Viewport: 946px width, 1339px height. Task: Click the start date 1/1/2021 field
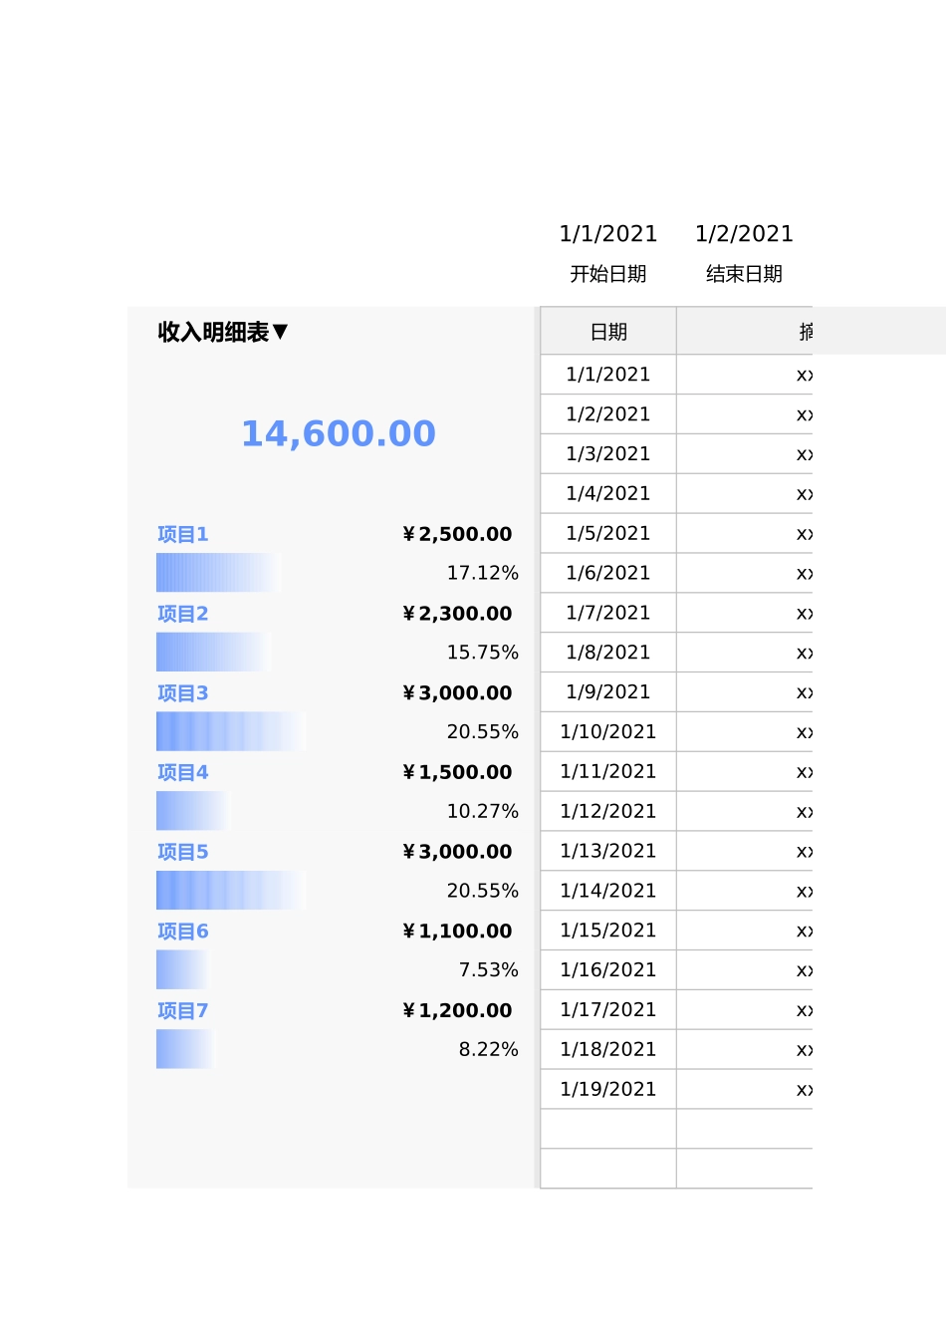pyautogui.click(x=608, y=234)
